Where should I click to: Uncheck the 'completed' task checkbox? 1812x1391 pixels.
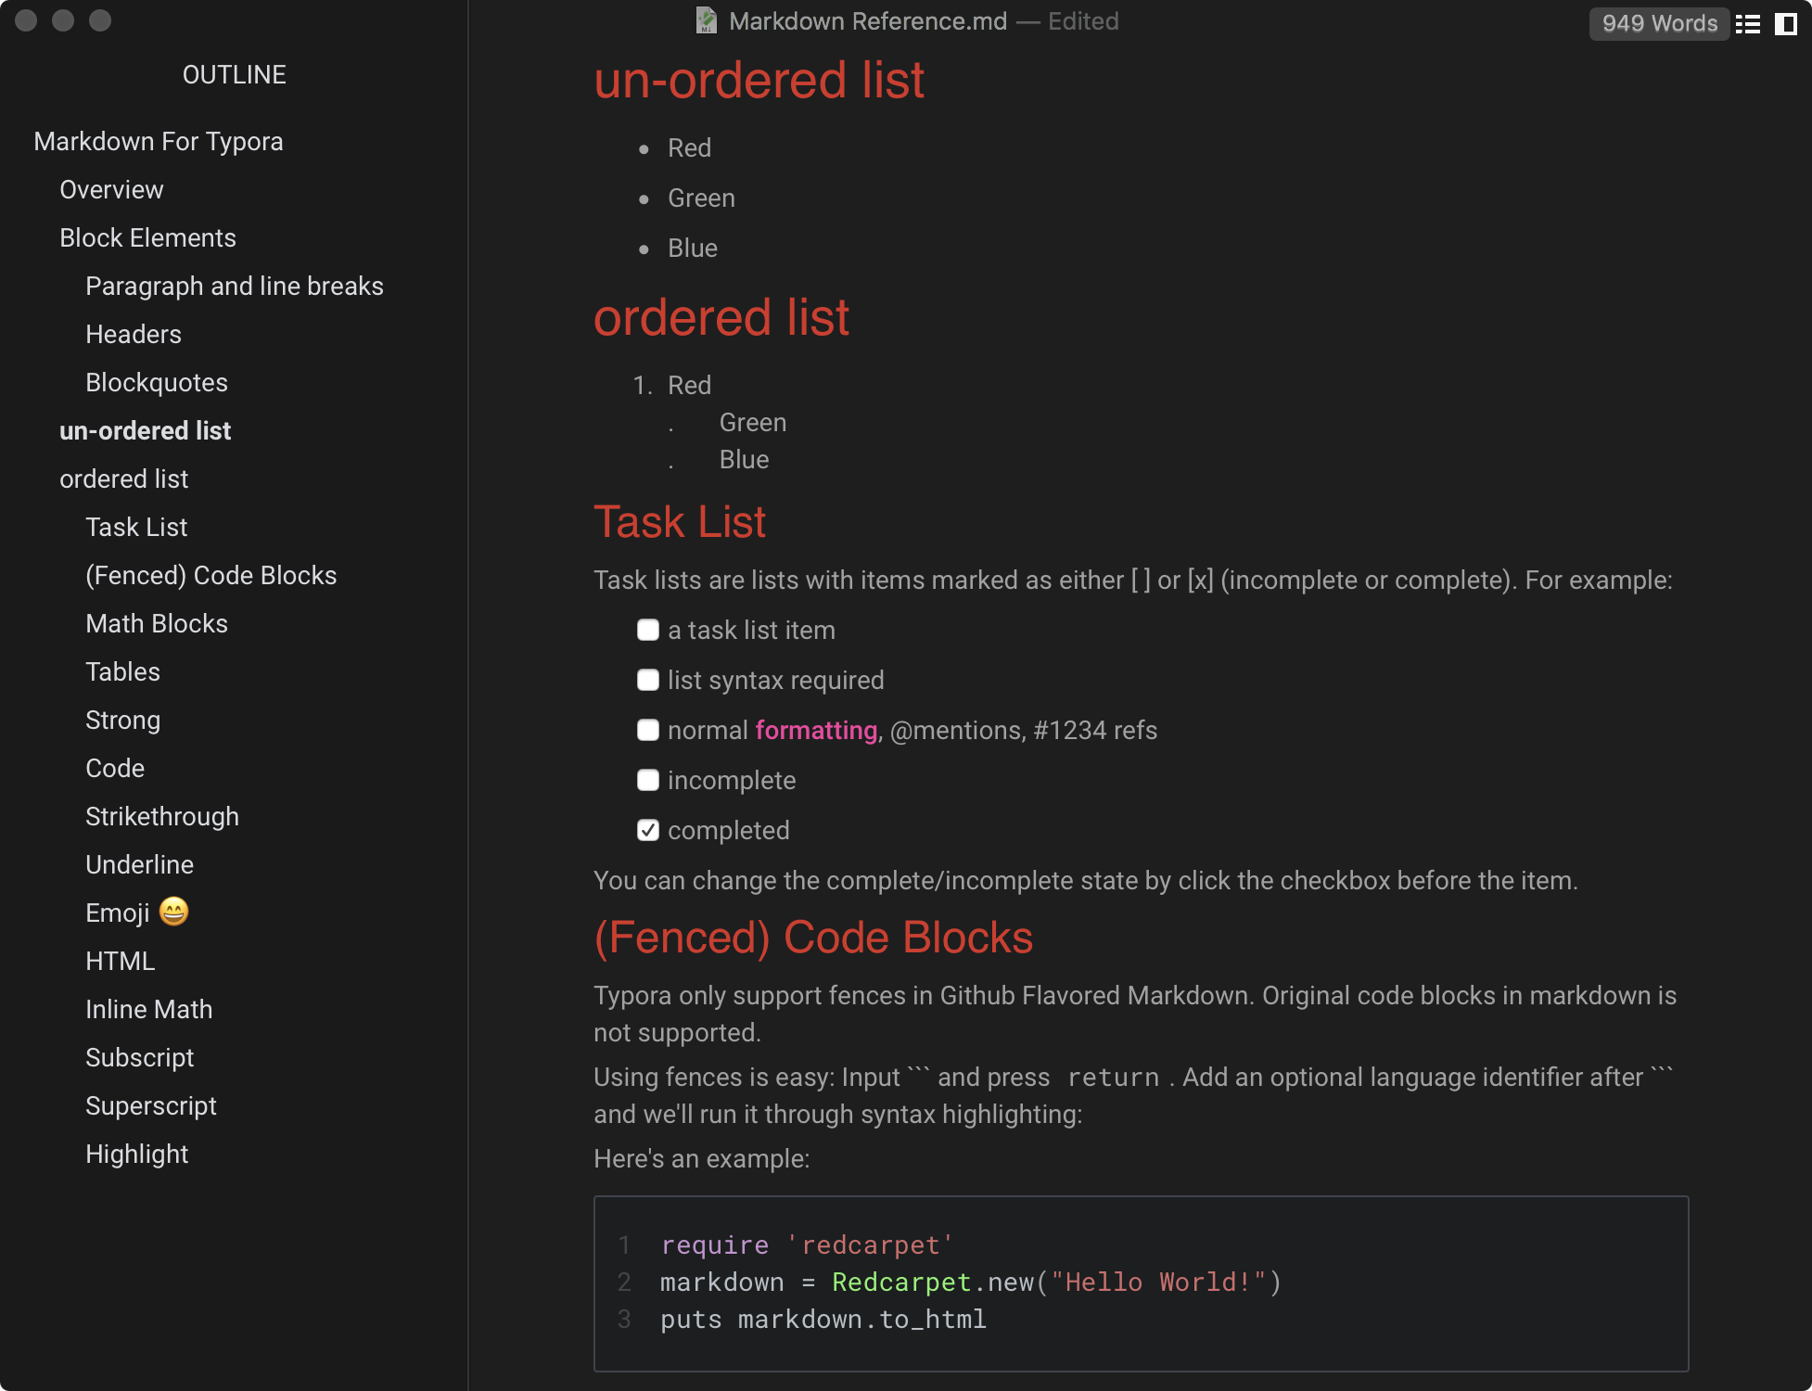tap(648, 831)
